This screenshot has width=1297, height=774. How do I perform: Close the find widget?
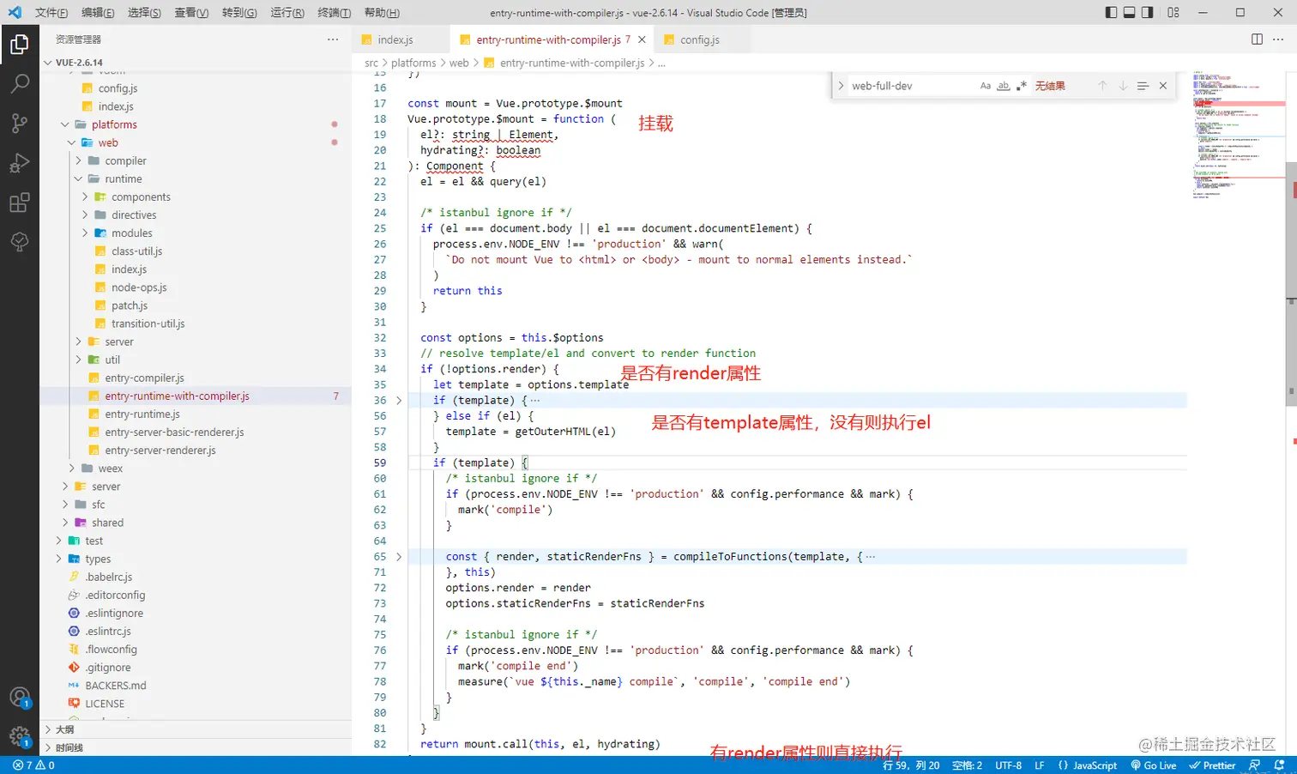[1163, 86]
